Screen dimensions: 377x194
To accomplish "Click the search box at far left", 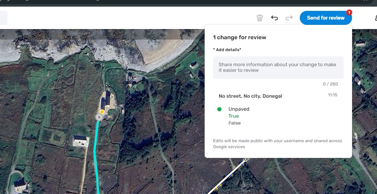I will pyautogui.click(x=3, y=18).
